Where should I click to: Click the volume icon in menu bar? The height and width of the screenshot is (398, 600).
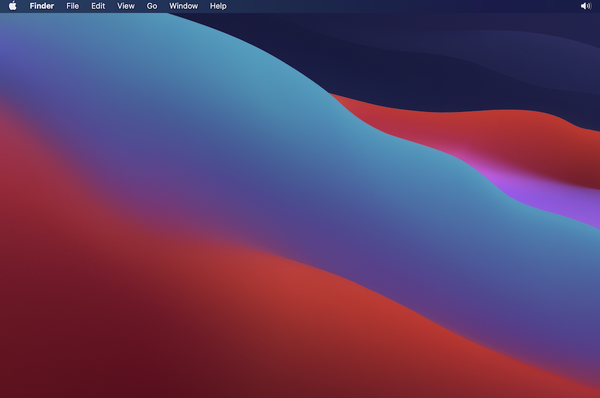[586, 6]
